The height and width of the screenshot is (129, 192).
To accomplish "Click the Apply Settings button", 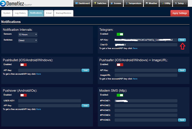I will tap(180, 13).
